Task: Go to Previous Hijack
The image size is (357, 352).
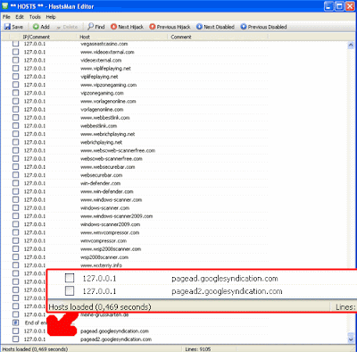Action: [x=170, y=27]
